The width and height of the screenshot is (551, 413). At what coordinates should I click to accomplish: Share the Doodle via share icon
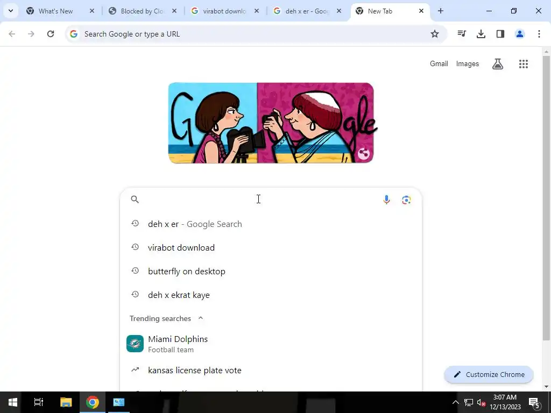click(363, 154)
